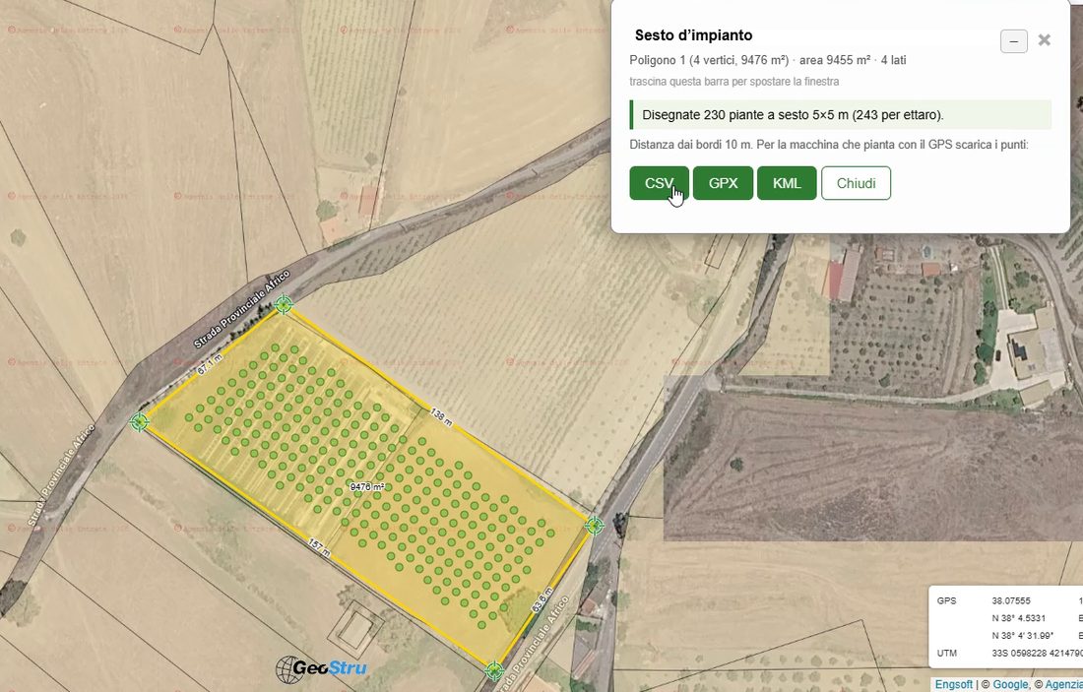Screen dimensions: 1083x692
Task: Click the UTM coordinate 33S 0598228
Action: 1037,653
